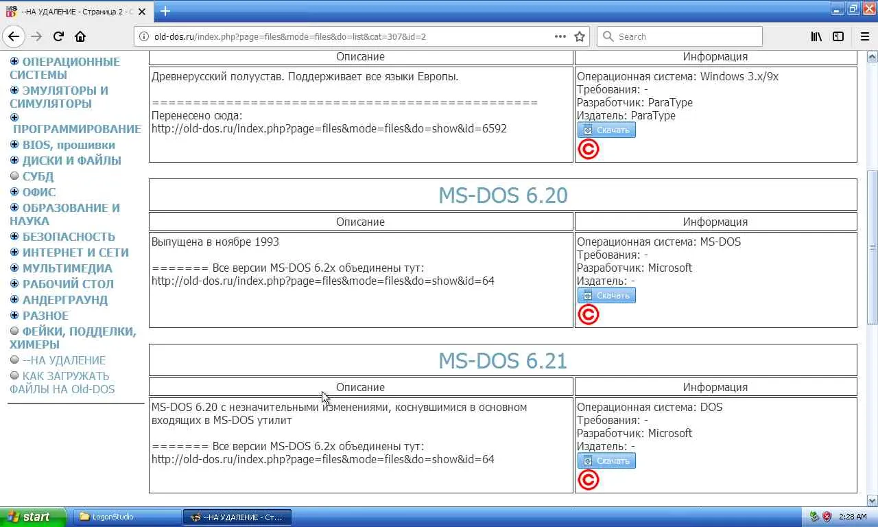The width and height of the screenshot is (878, 527).
Task: Expand the ПРОГРАММИРОВАНИЕ plus icon
Action: 14,117
